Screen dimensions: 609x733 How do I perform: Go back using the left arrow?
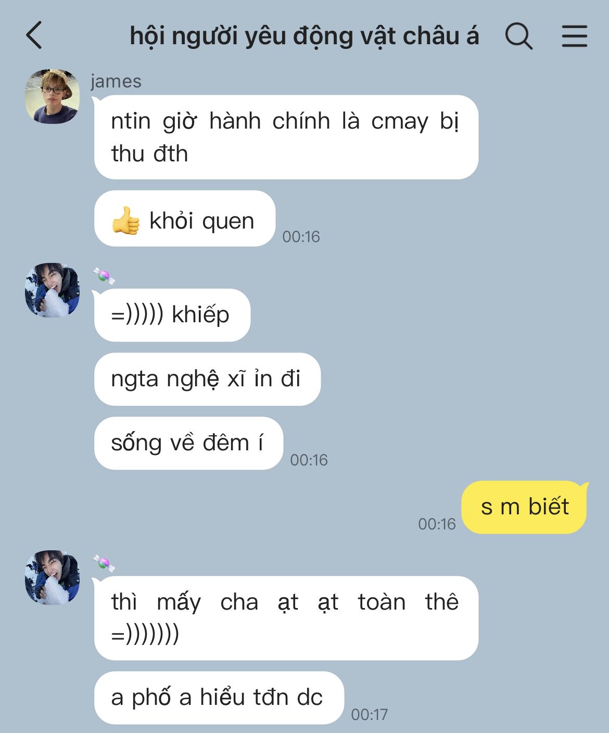coord(34,36)
